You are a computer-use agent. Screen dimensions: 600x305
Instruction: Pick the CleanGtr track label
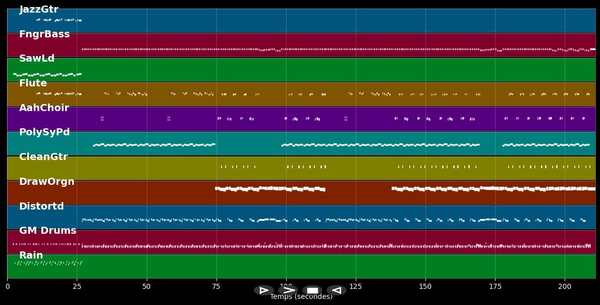(x=43, y=157)
